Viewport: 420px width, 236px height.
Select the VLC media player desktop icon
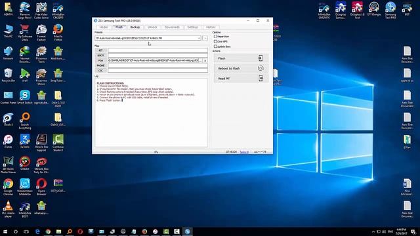click(8, 209)
